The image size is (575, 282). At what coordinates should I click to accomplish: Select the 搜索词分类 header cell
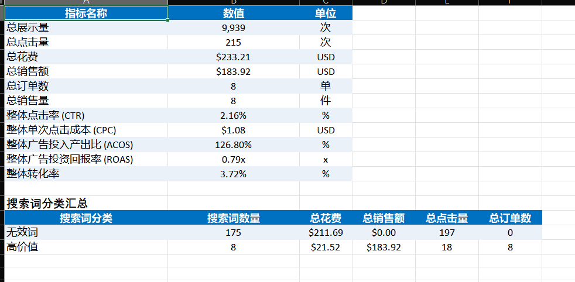[x=86, y=218]
